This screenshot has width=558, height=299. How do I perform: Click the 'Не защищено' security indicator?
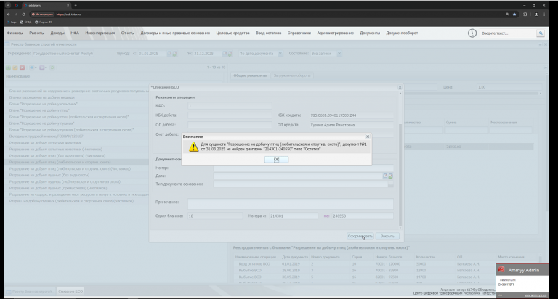[x=42, y=15]
